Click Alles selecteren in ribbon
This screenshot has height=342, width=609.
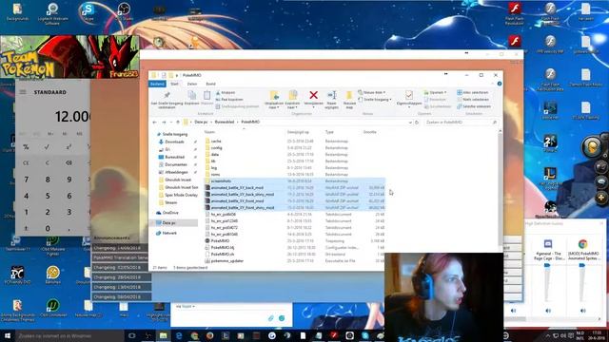tap(473, 93)
